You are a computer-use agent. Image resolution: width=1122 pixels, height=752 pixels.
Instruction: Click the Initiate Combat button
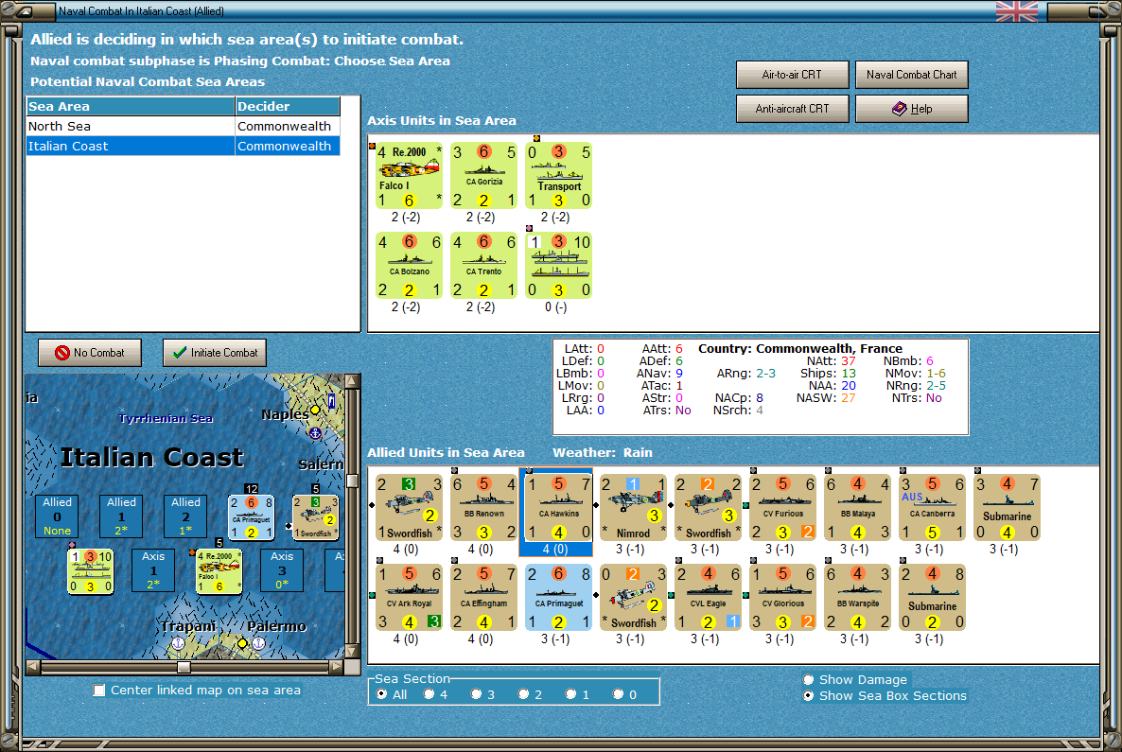pyautogui.click(x=215, y=353)
